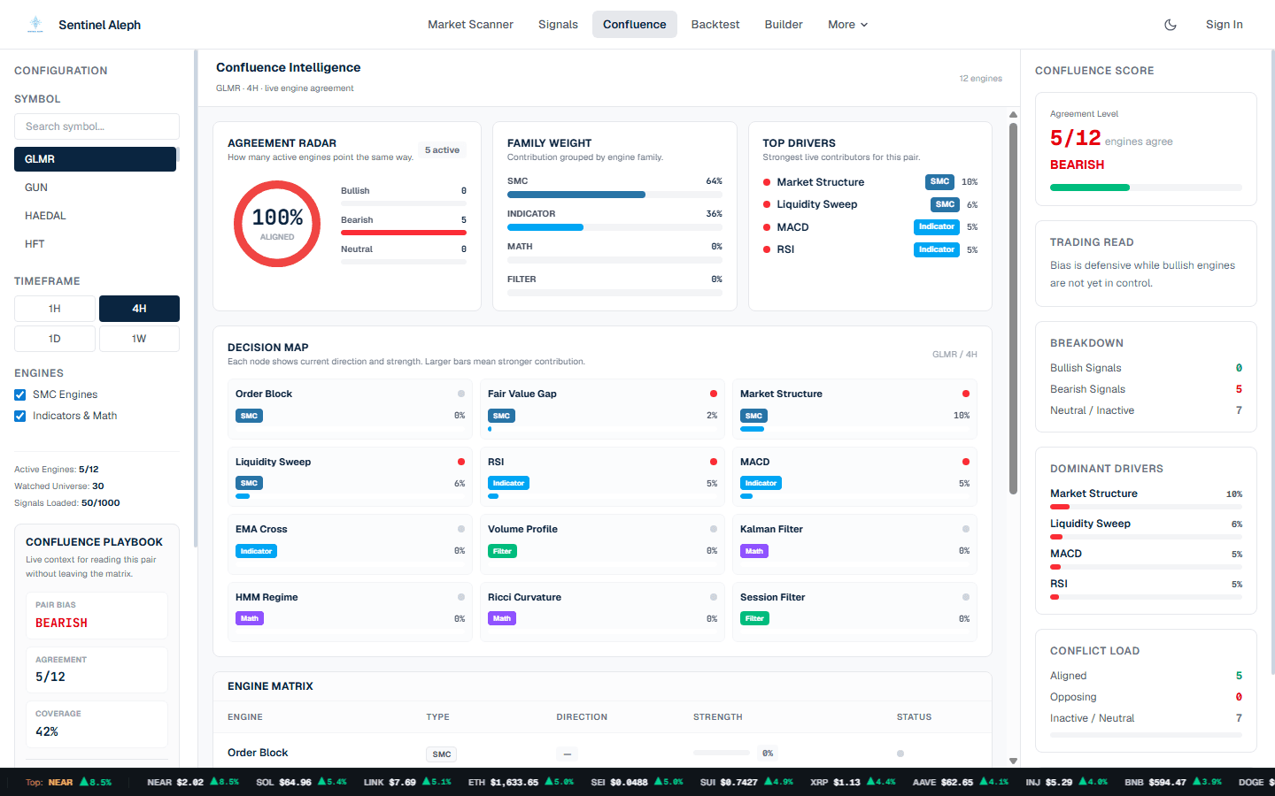The width and height of the screenshot is (1275, 796).
Task: Click the Liquidity Sweep red dot in Top Drivers
Action: coord(767,204)
